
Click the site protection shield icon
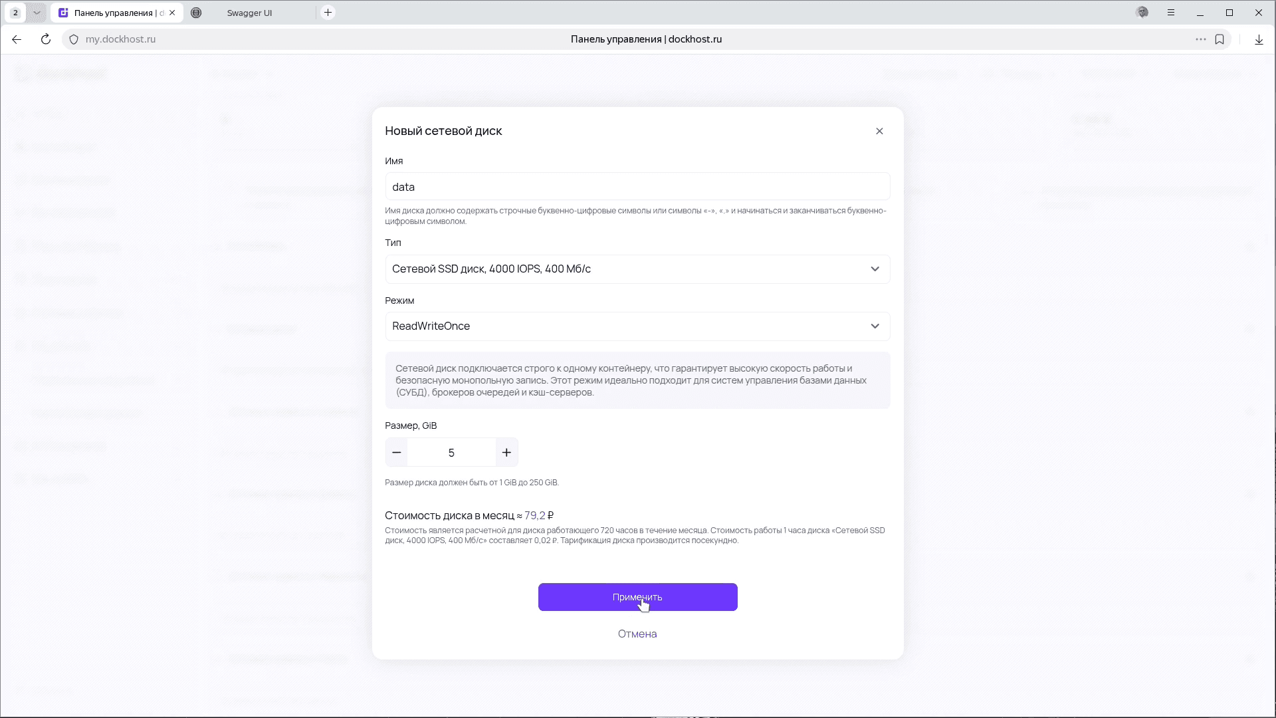point(74,39)
